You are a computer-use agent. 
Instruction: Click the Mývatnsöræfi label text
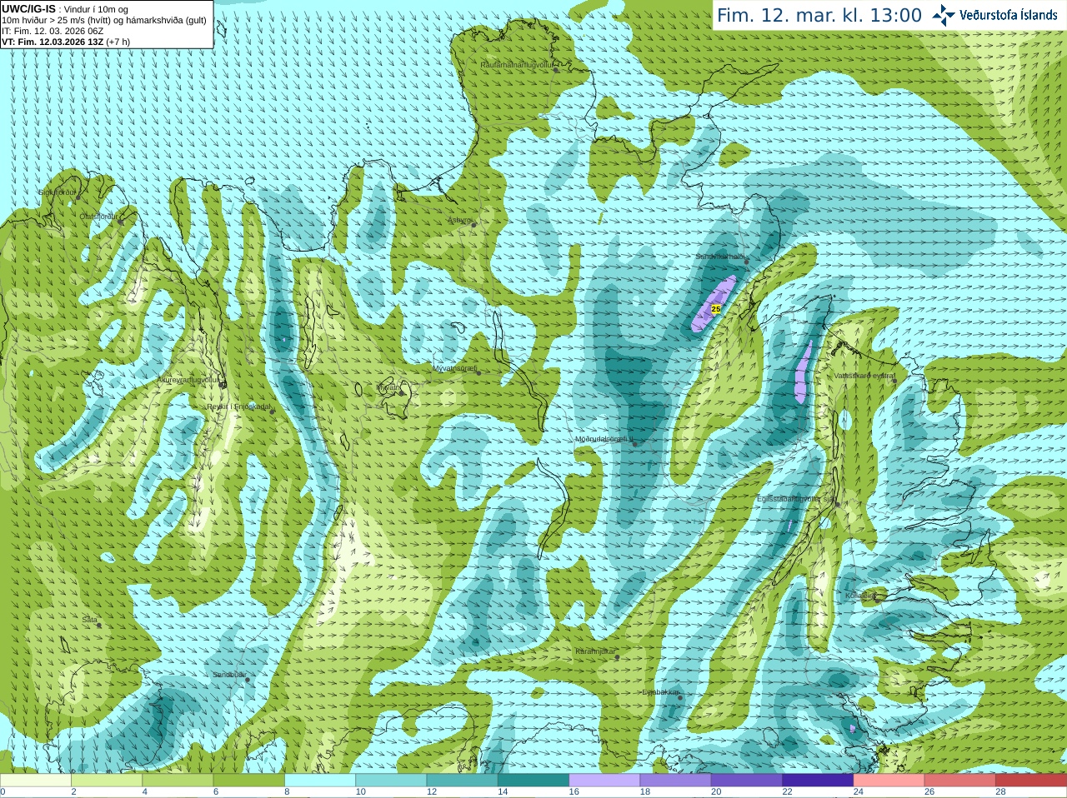[454, 367]
